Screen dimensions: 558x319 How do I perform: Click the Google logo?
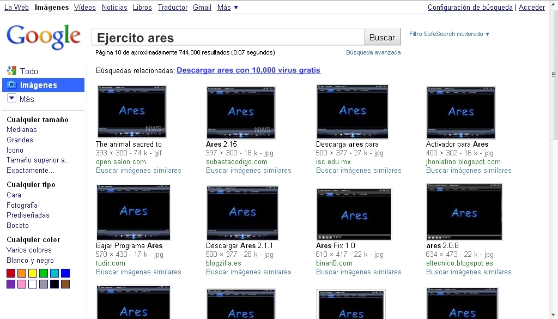(x=43, y=37)
